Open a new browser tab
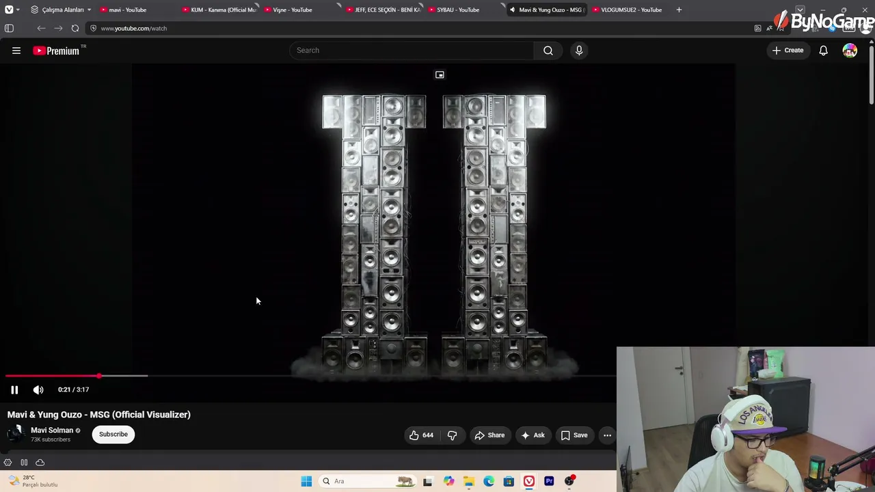Image resolution: width=875 pixels, height=492 pixels. [679, 10]
